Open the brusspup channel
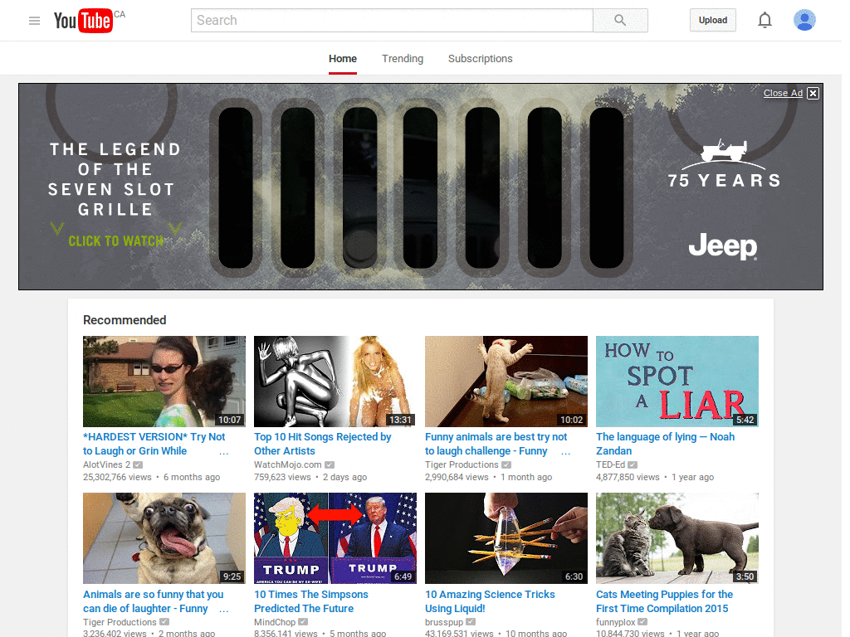 click(x=444, y=622)
